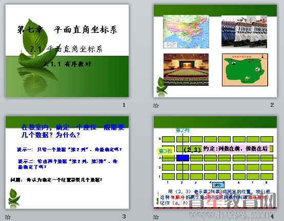This screenshot has height=221, width=284.
Task: Select the green zoo map picture on slide 2
Action: pyautogui.click(x=245, y=70)
